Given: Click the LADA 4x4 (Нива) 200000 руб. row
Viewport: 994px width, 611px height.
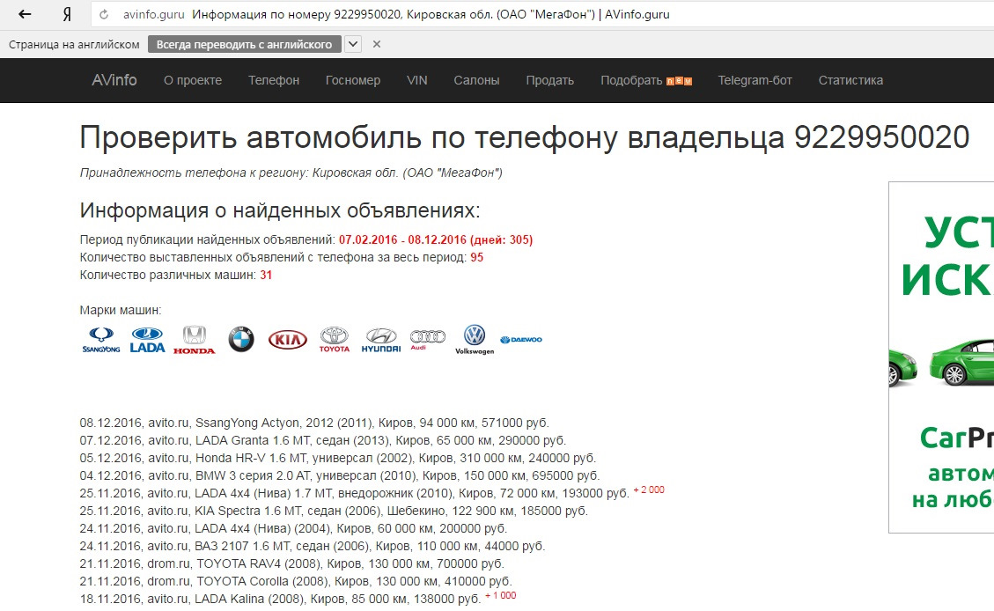Looking at the screenshot, I should click(x=293, y=528).
